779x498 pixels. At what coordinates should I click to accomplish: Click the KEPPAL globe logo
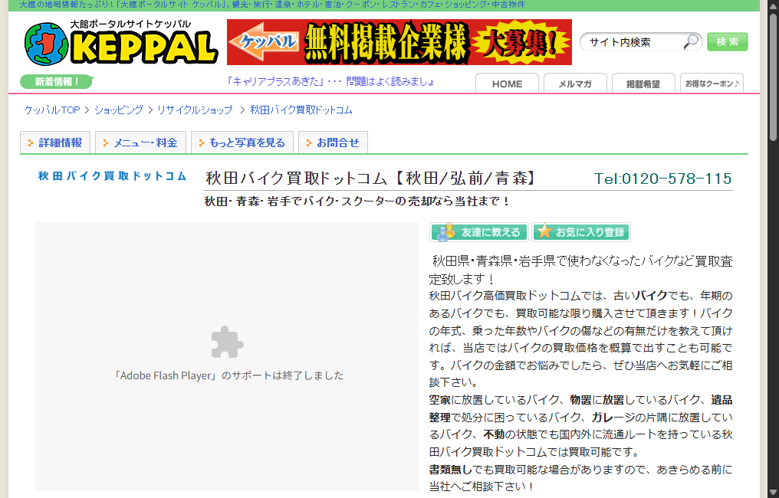pos(46,44)
